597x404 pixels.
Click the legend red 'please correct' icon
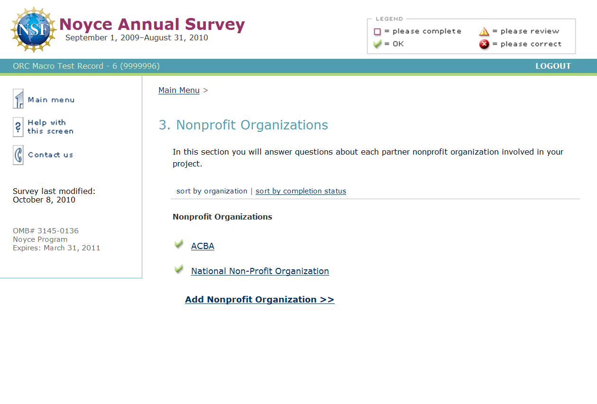[x=484, y=45]
